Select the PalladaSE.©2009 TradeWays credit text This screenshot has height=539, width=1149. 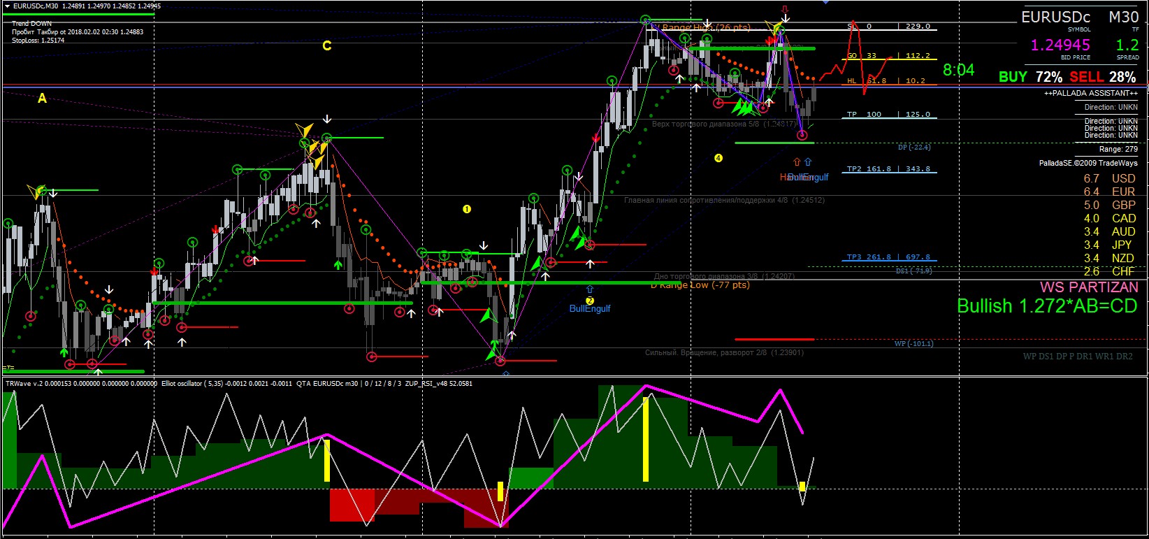click(1088, 163)
